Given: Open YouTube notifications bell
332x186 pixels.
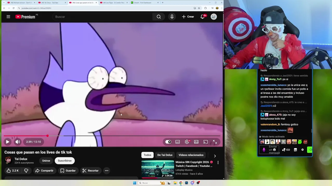Looking at the screenshot, I should 203,17.
